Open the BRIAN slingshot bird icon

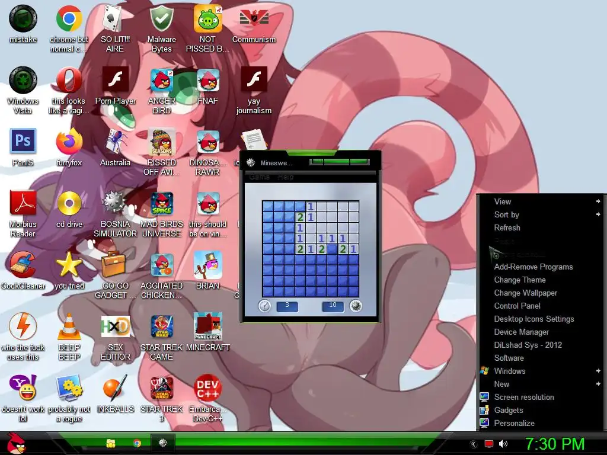pos(208,265)
